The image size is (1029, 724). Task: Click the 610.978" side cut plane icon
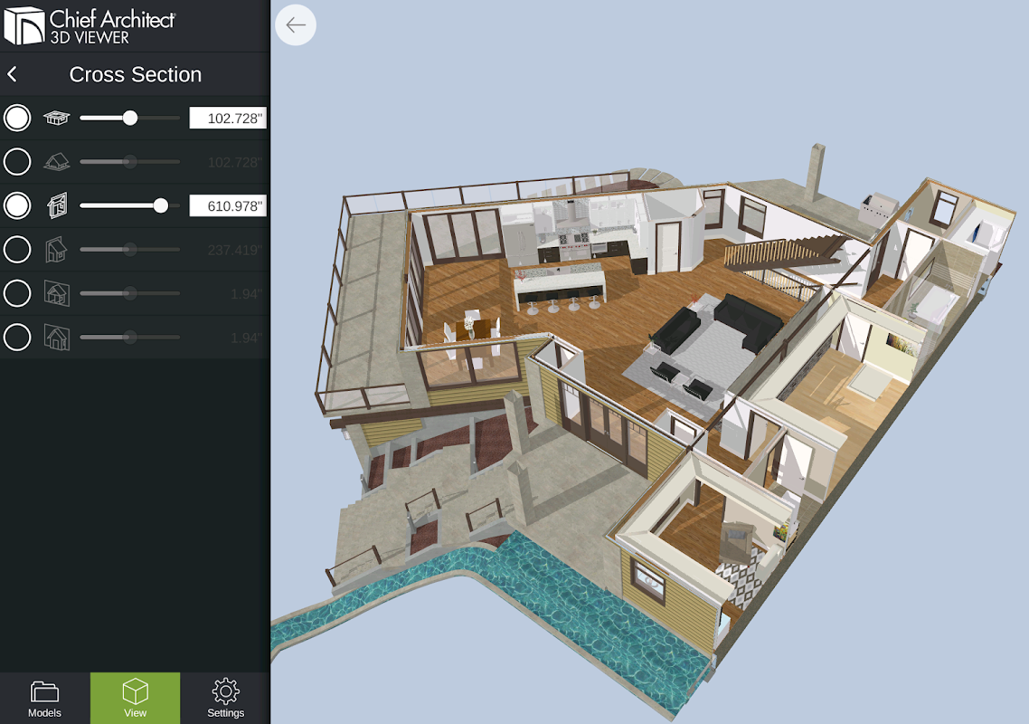click(x=57, y=205)
